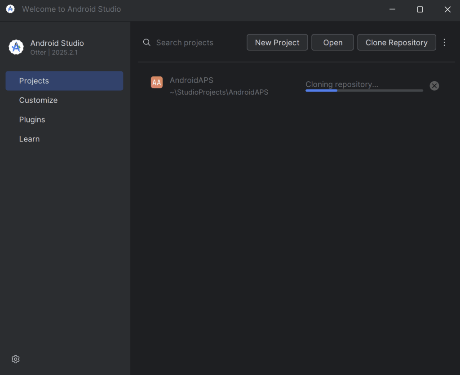Minimize the Welcome to Android Studio window

tap(392, 9)
